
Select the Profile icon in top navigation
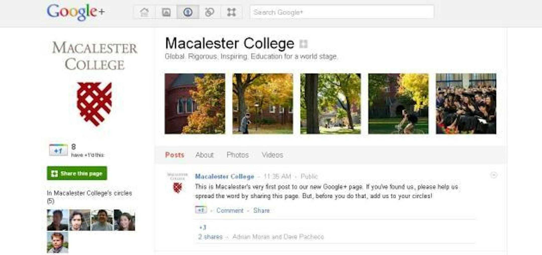coord(188,12)
